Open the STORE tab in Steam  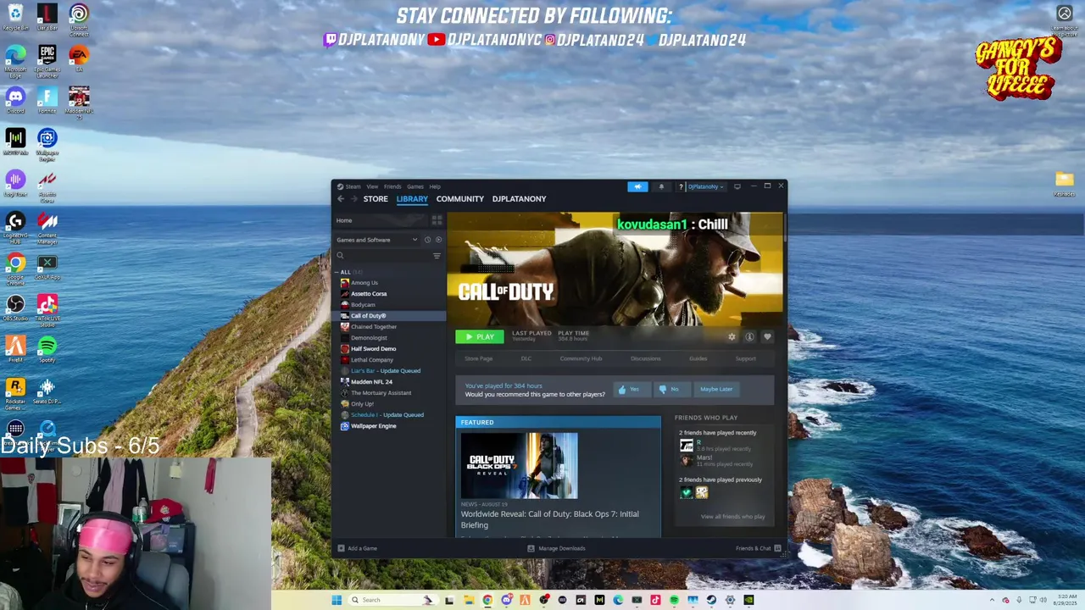pos(376,199)
